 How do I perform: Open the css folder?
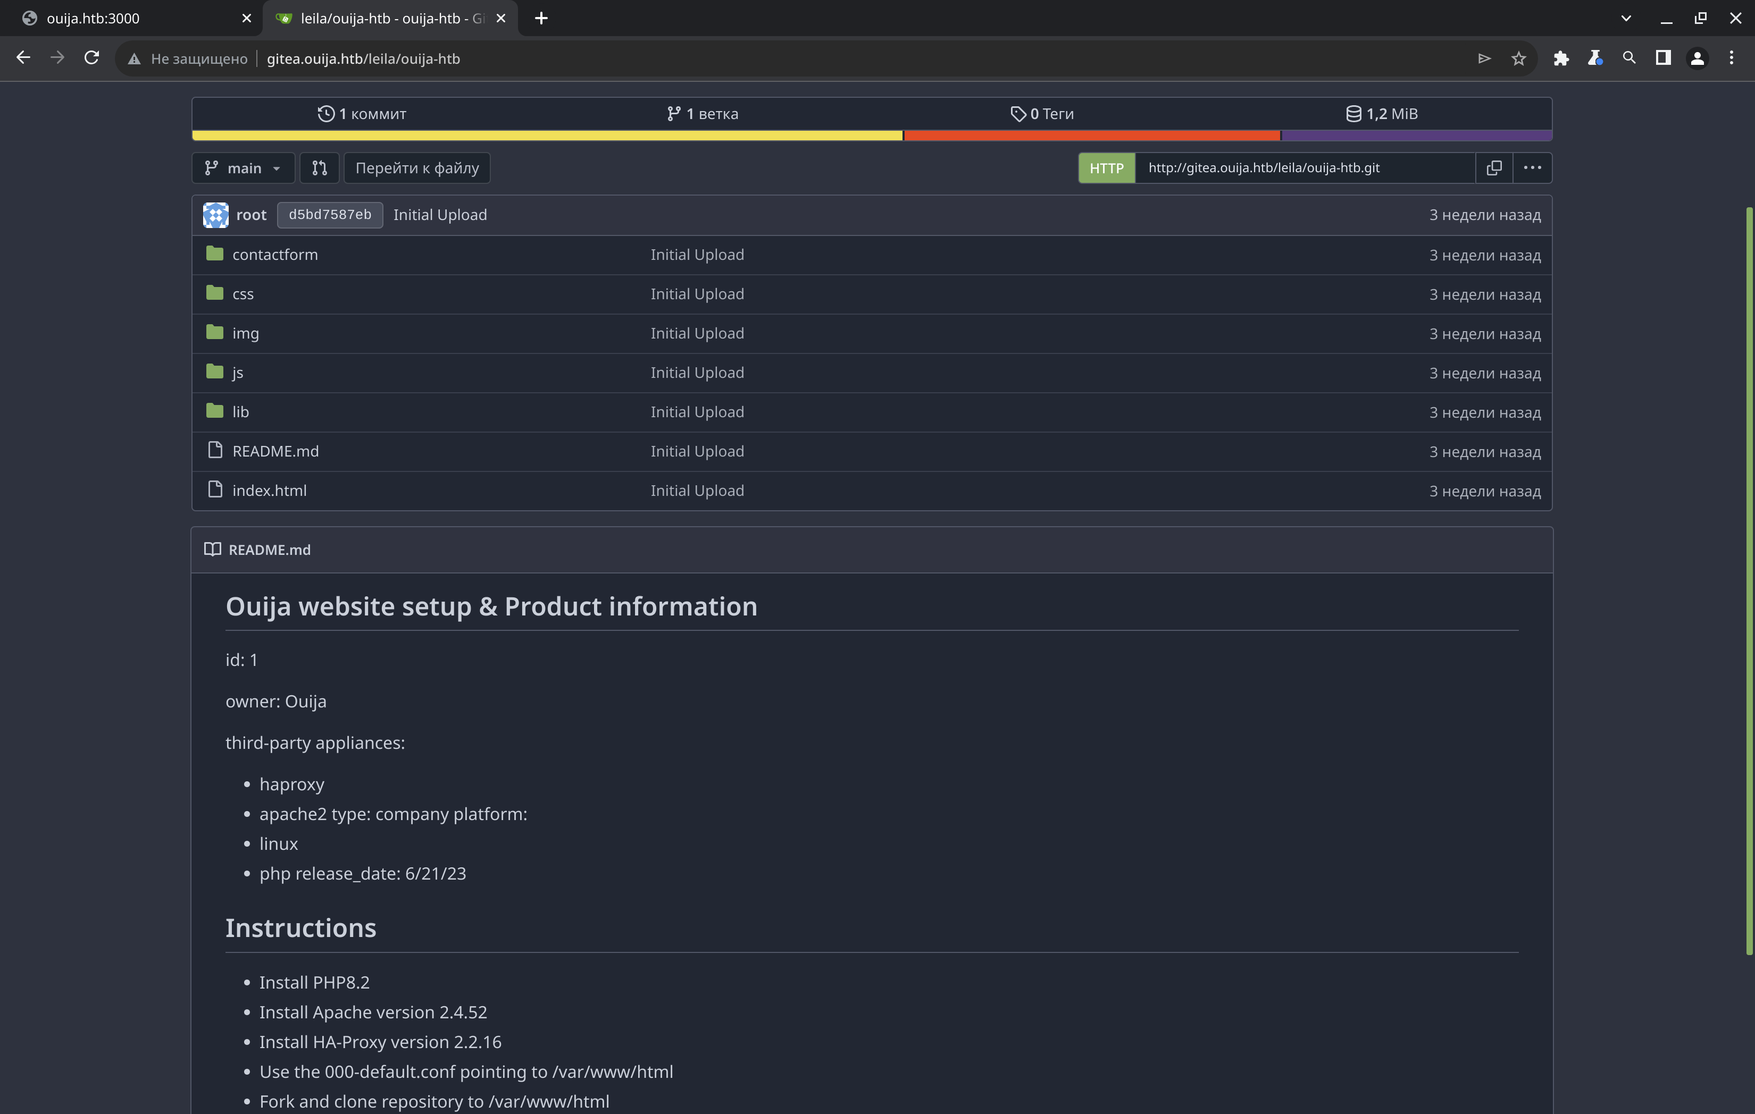click(243, 294)
